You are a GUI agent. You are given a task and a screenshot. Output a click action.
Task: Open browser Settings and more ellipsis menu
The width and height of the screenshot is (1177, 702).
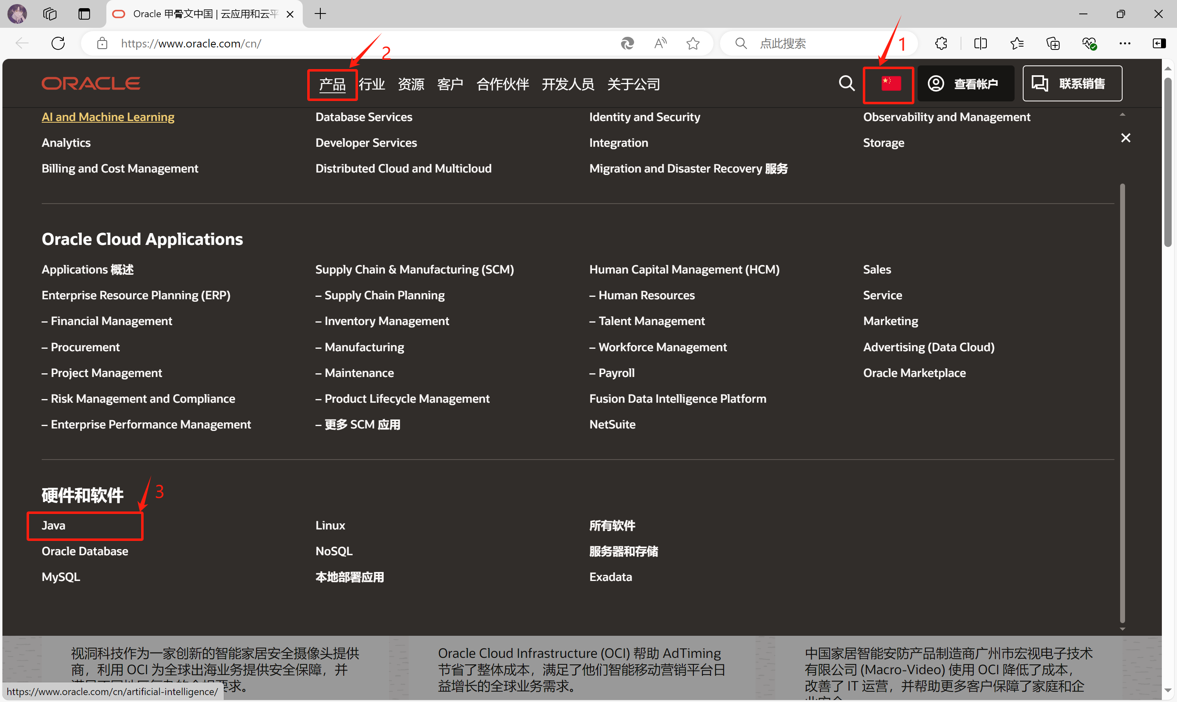coord(1125,43)
